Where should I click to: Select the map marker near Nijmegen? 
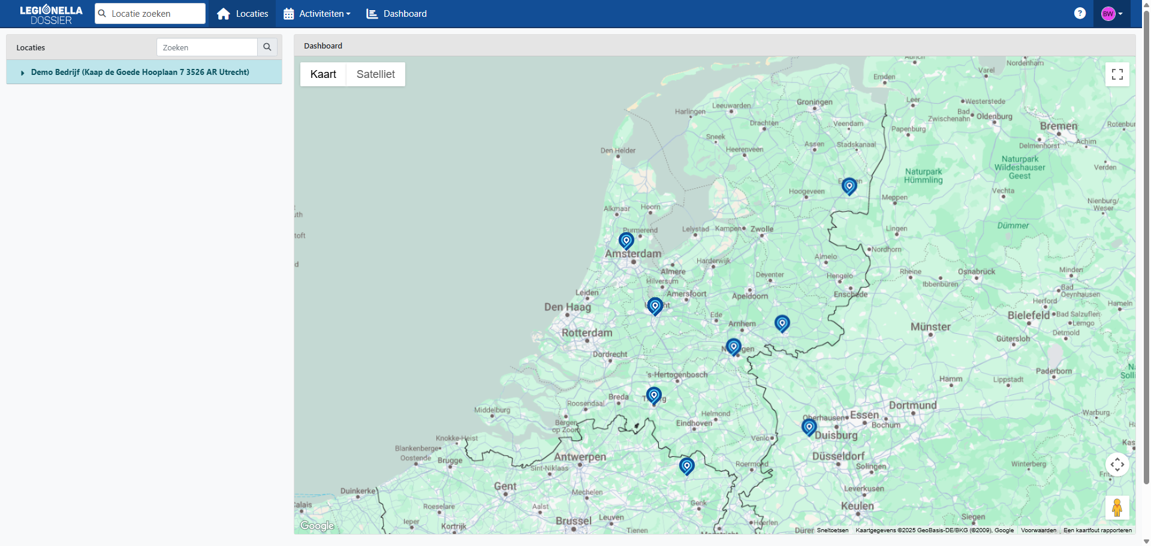coord(733,346)
